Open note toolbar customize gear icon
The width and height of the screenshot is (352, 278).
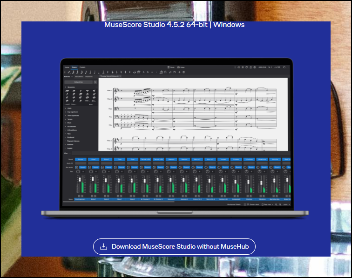183,72
